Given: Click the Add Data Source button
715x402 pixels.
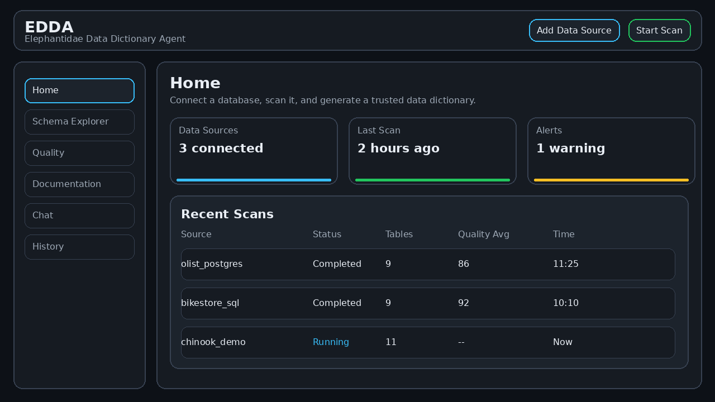Looking at the screenshot, I should (574, 30).
